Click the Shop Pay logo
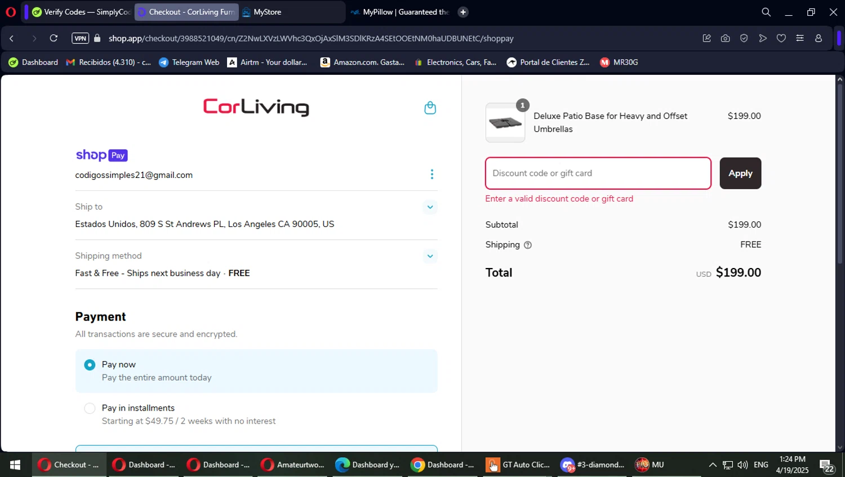The height and width of the screenshot is (477, 845). tap(102, 155)
